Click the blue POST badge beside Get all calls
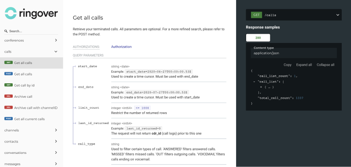This screenshot has height=167, width=351. [x=8, y=74]
